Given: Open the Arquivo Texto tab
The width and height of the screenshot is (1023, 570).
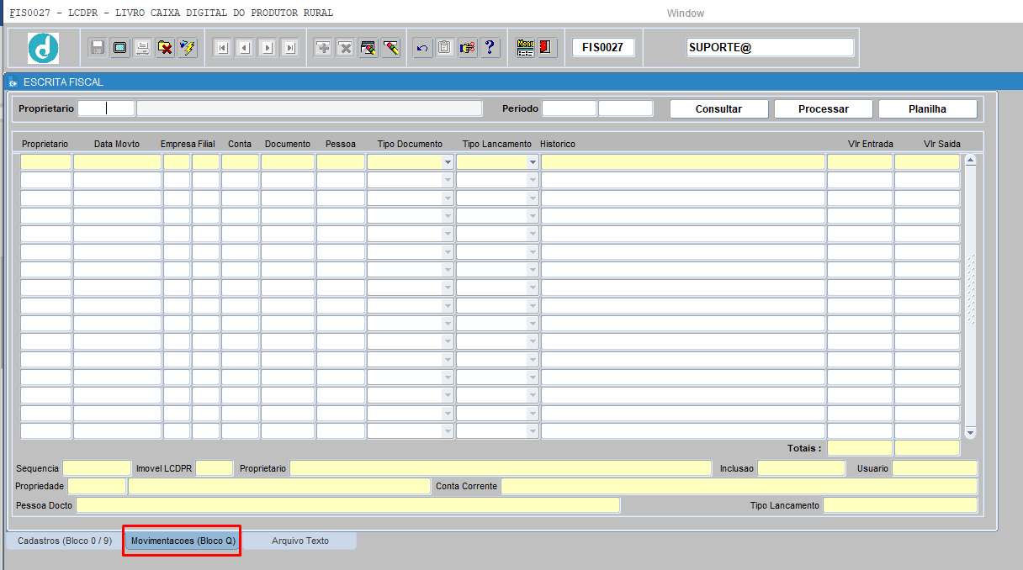Looking at the screenshot, I should click(300, 541).
